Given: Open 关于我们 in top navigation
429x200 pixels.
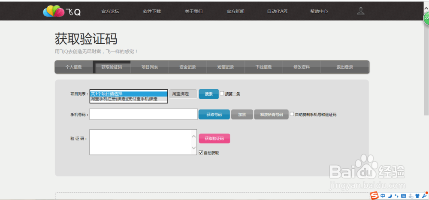Looking at the screenshot, I should pyautogui.click(x=194, y=12).
